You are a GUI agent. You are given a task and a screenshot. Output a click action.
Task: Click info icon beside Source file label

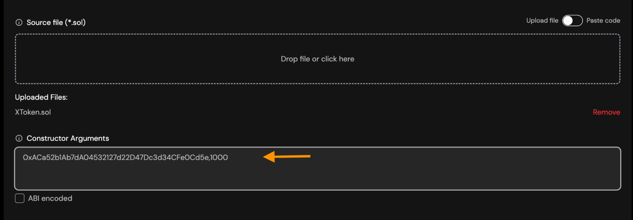(x=19, y=22)
